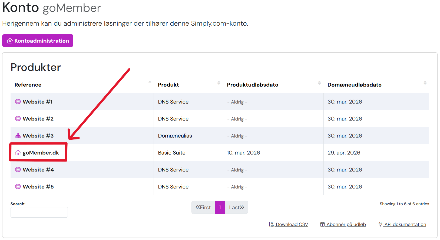Open Website #2 domain expiry date link

(x=345, y=119)
